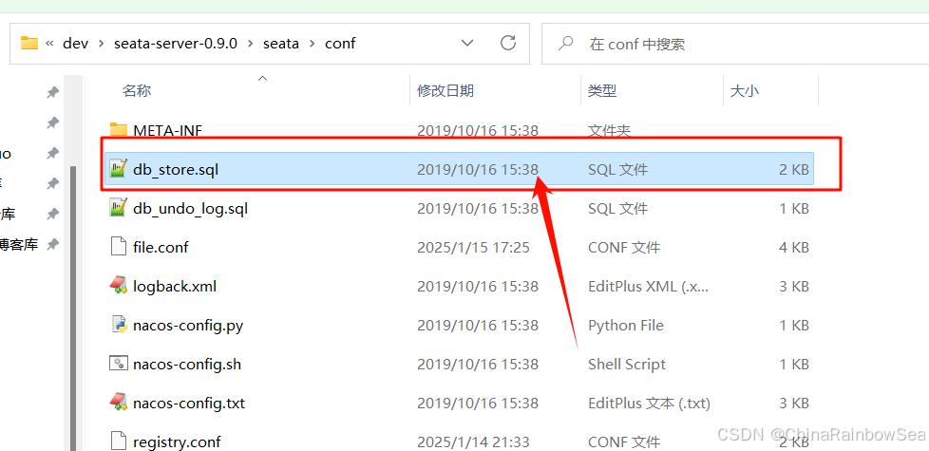
Task: Click the nacos-config.py Python icon
Action: [119, 325]
